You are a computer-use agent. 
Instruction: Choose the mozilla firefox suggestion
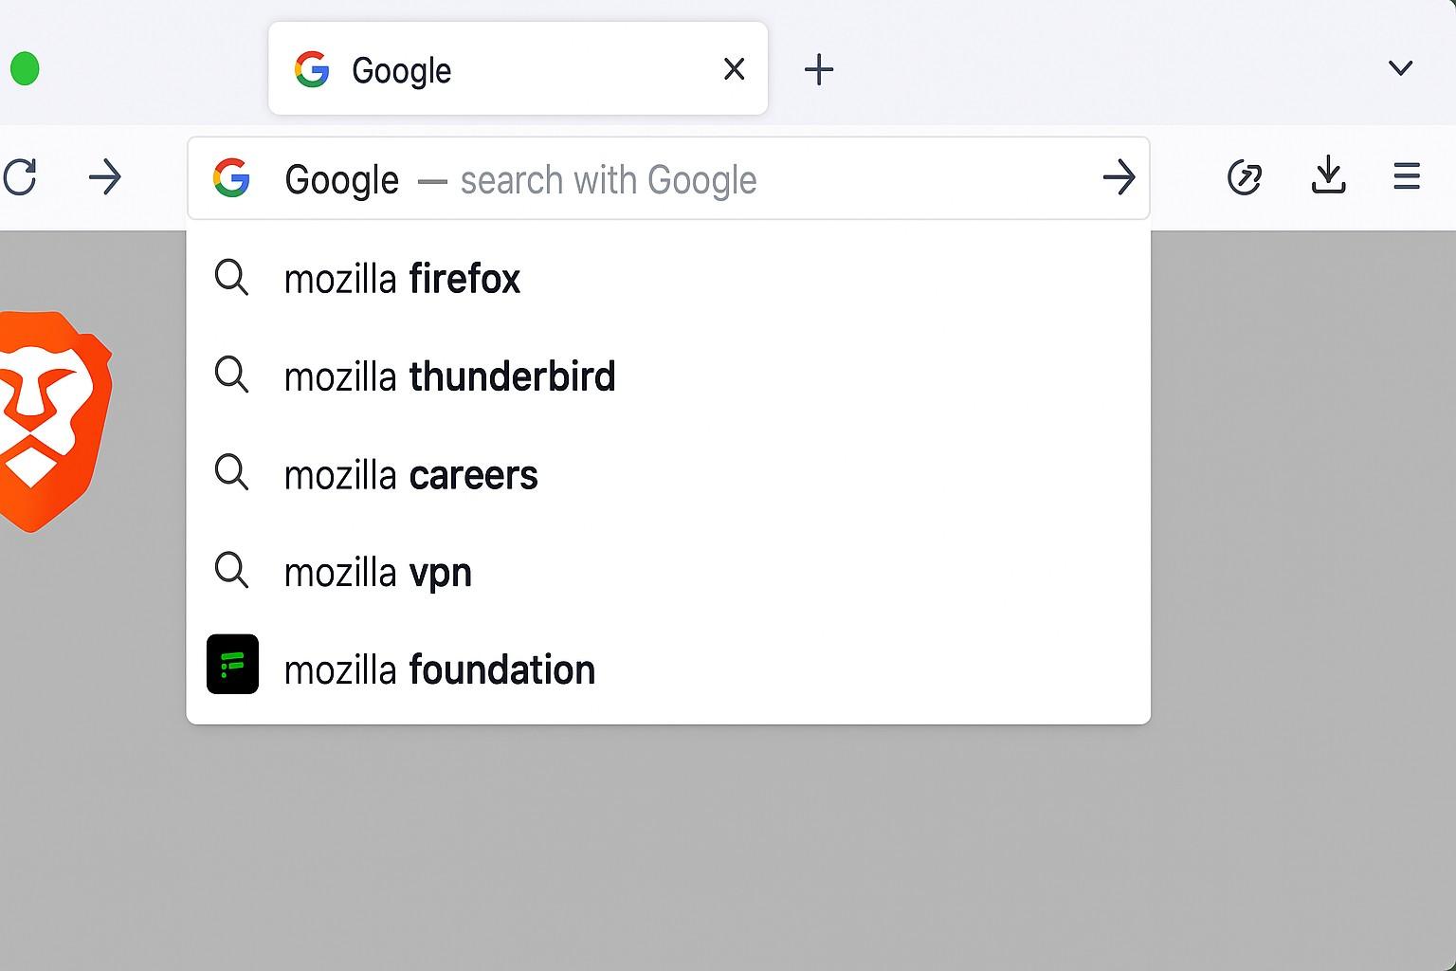click(402, 279)
